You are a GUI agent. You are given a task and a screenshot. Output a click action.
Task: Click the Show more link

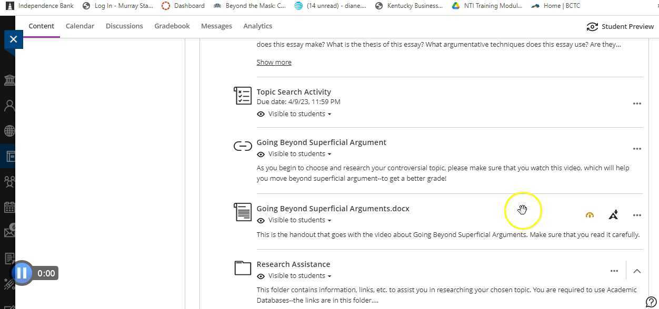274,62
